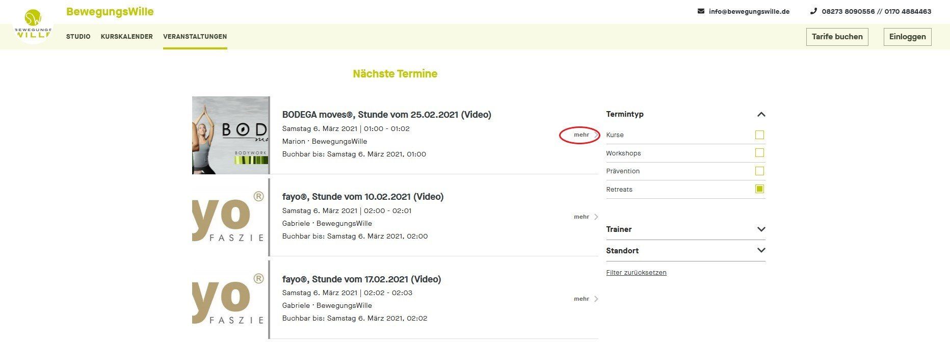The height and width of the screenshot is (342, 950).
Task: Click time text 02:00 - 02:01
Action: 387,211
